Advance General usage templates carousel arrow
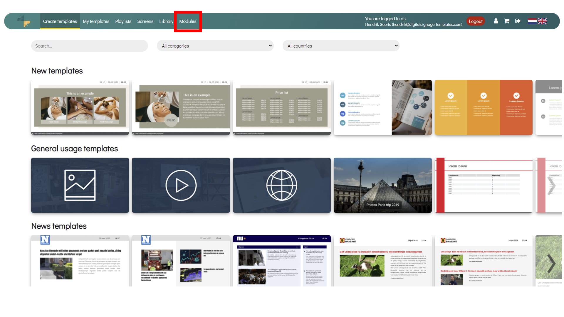 [552, 186]
